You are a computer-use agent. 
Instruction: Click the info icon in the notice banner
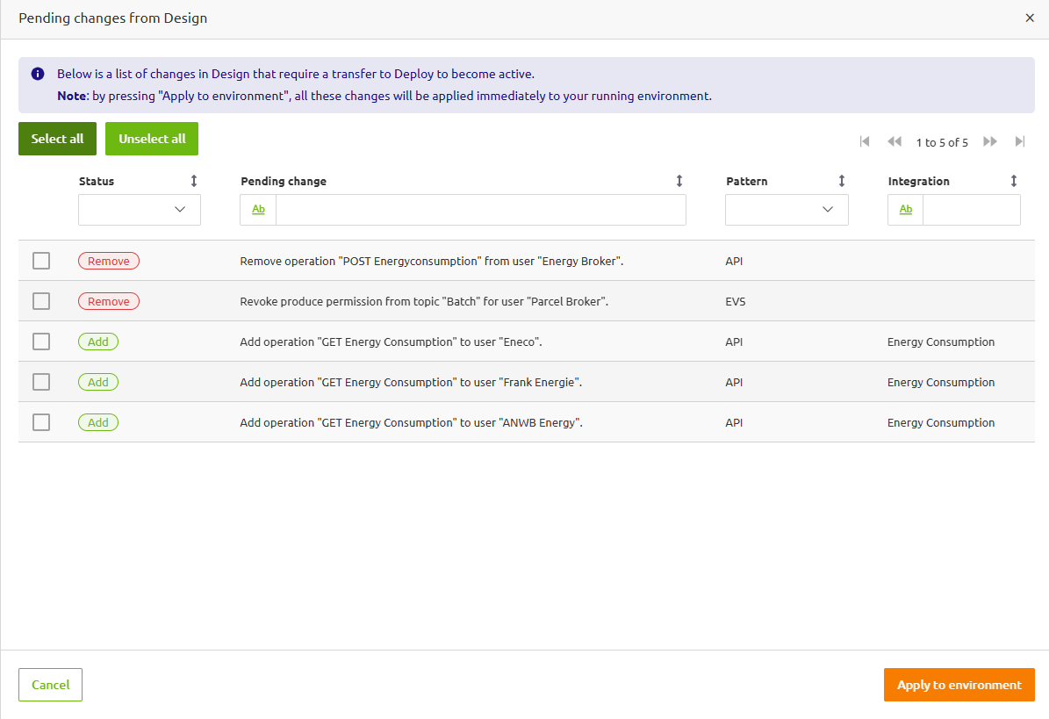coord(36,73)
